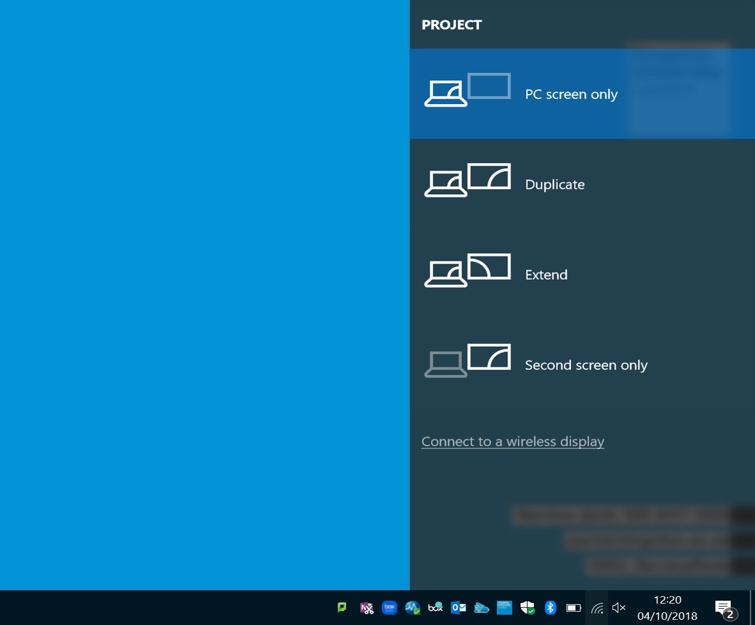Enable Extend mode for displays
The width and height of the screenshot is (755, 625).
click(546, 274)
